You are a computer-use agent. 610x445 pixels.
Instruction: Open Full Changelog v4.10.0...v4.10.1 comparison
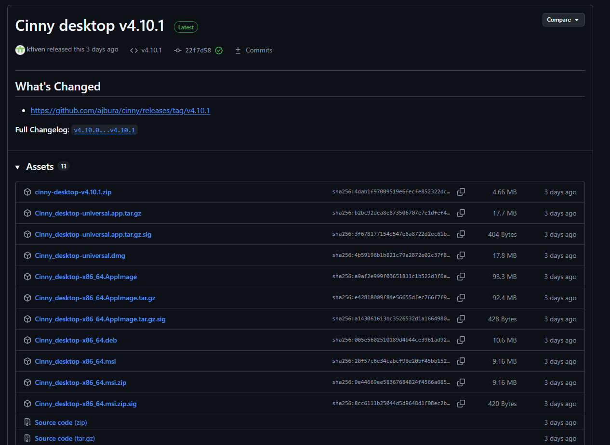pos(105,130)
